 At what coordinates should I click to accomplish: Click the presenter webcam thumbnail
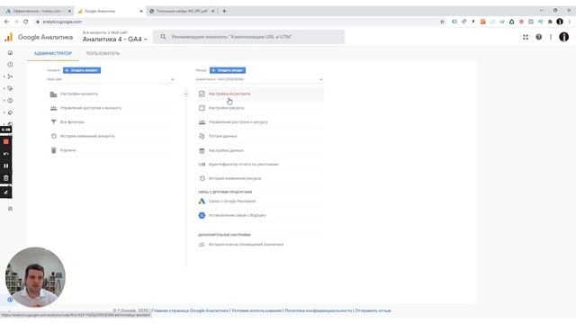pos(35,277)
